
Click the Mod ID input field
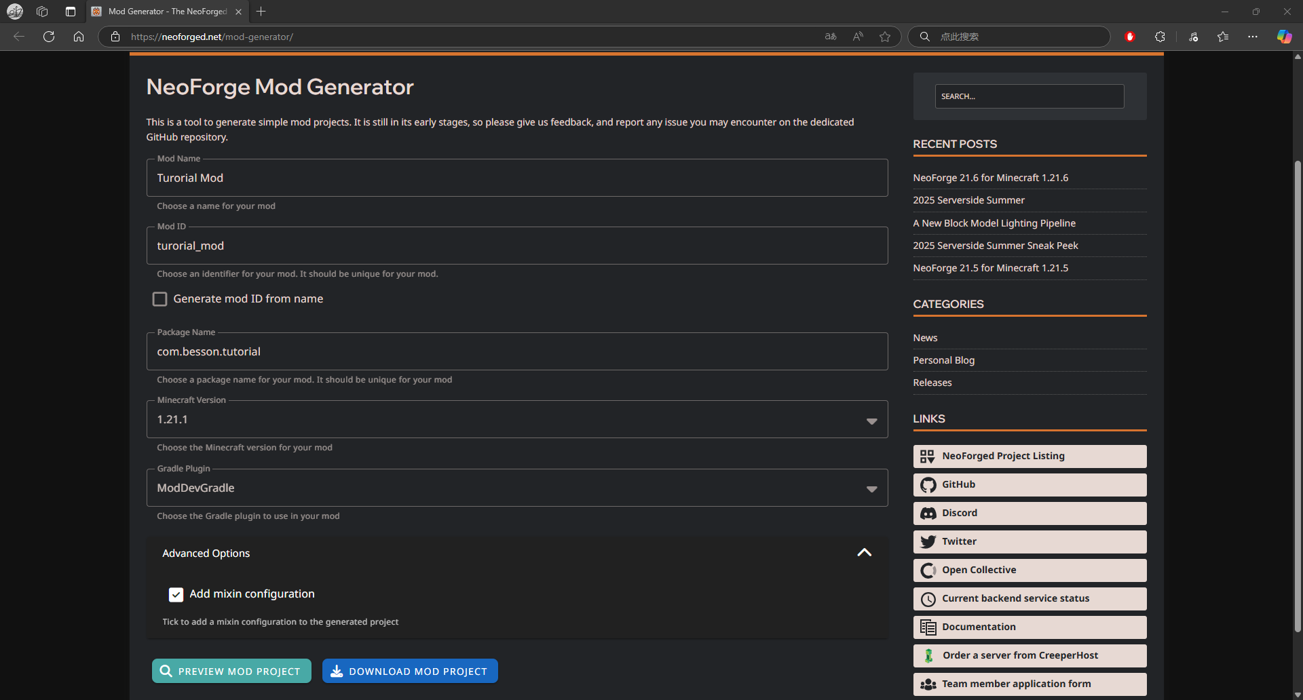(517, 246)
